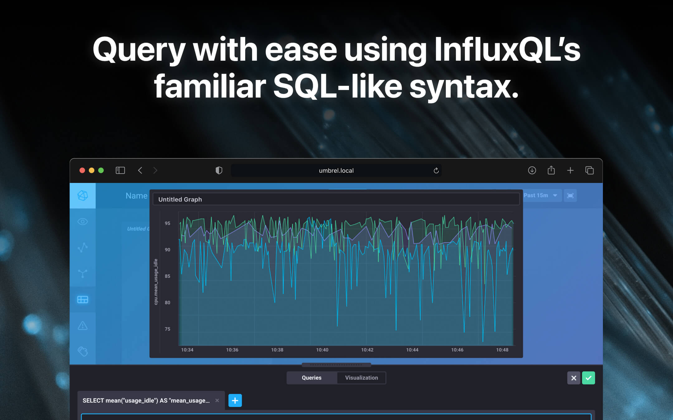673x420 pixels.
Task: Switch to the Queries tab
Action: pyautogui.click(x=312, y=378)
